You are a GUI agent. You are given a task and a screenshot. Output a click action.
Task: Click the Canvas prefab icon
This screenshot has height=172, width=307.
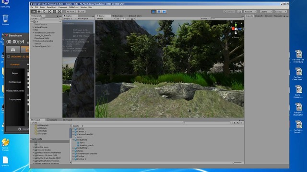(x=76, y=129)
